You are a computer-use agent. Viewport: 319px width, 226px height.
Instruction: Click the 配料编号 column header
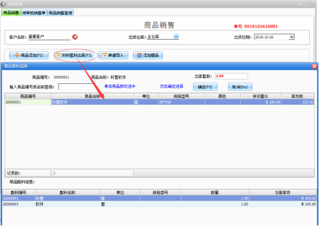point(18,193)
